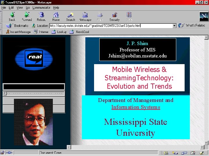Click the J. P. Shim name heading
209x156 pixels.
point(137,43)
